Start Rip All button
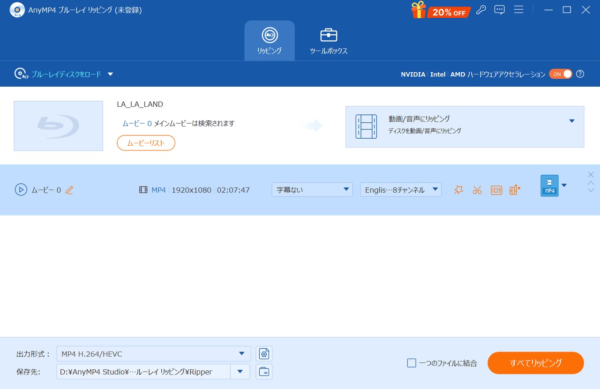The height and width of the screenshot is (389, 600). point(536,363)
